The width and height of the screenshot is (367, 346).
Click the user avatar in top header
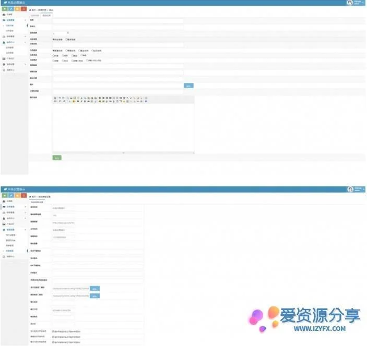coord(350,3)
